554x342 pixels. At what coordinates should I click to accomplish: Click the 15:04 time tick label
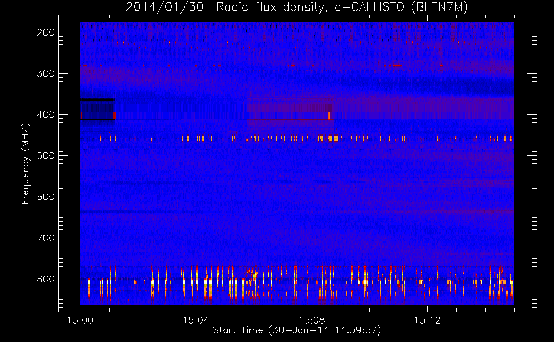tap(196, 320)
